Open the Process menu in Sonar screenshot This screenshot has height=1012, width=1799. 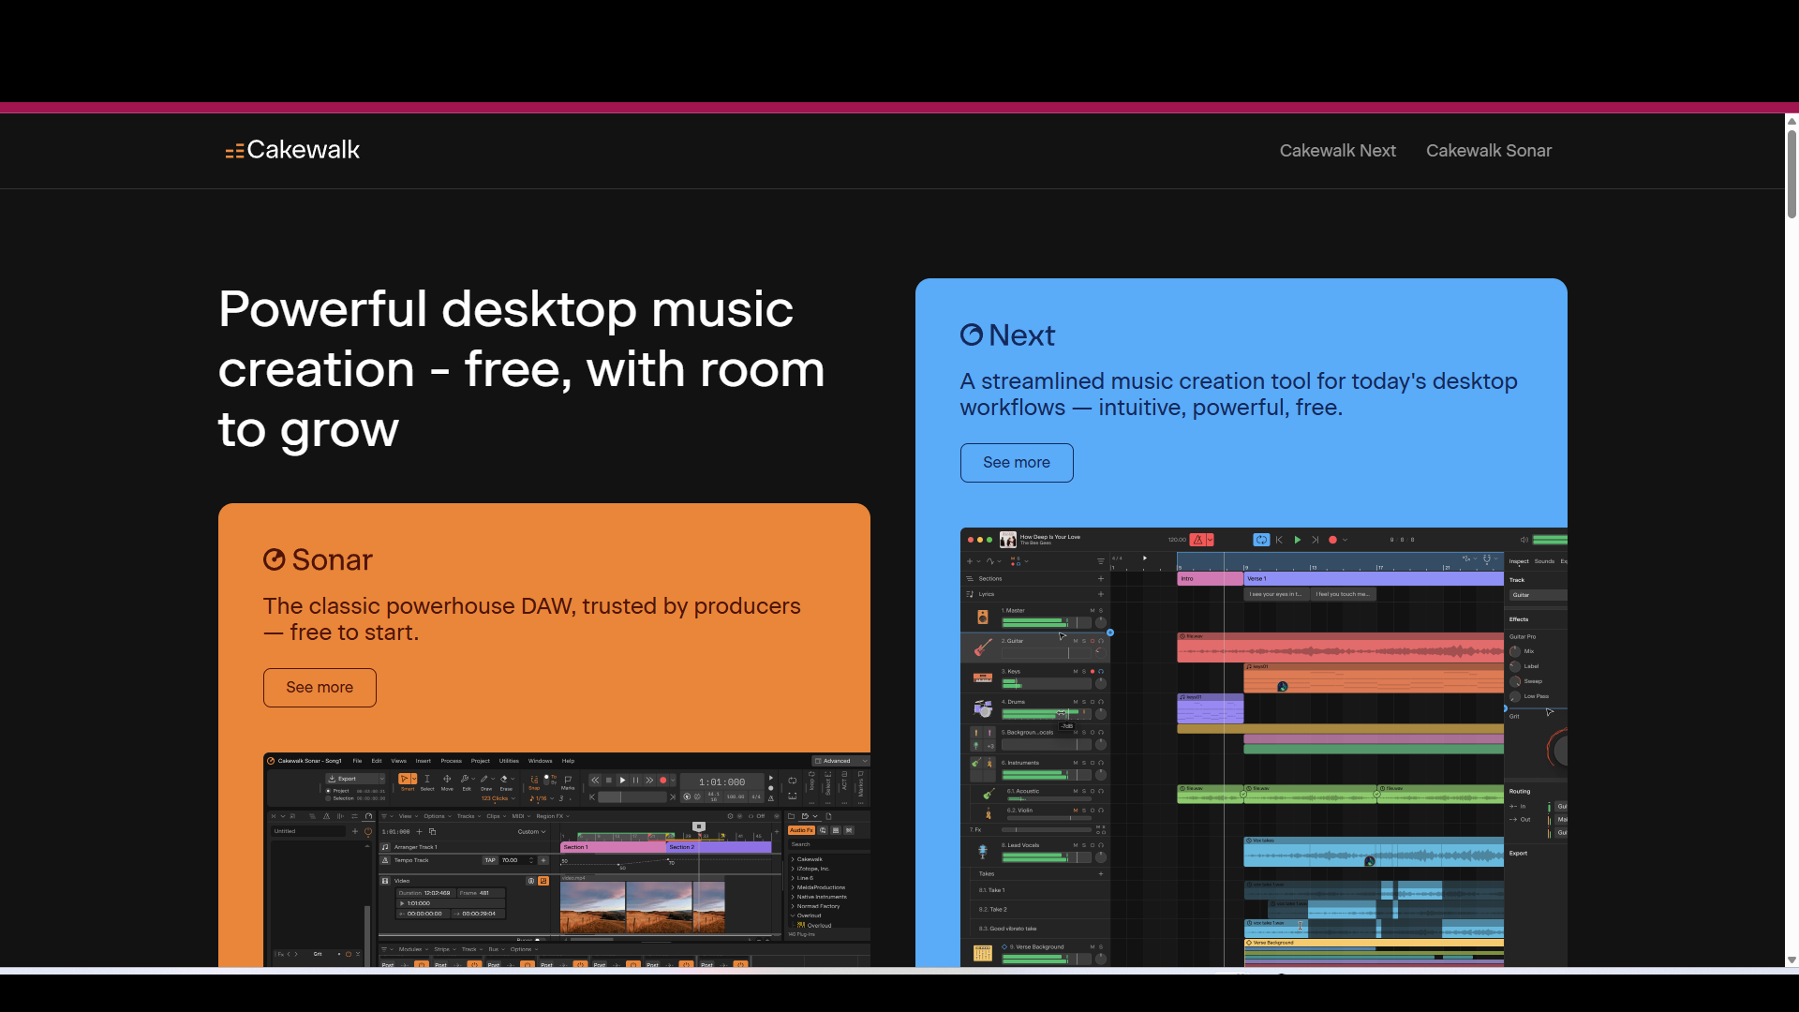pos(452,761)
